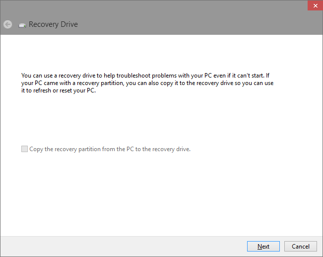This screenshot has width=323, height=257.
Task: Click the back arrow icon
Action: click(7, 24)
